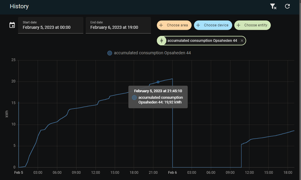The width and height of the screenshot is (301, 180).
Task: Edit the End date field
Action: [118, 25]
